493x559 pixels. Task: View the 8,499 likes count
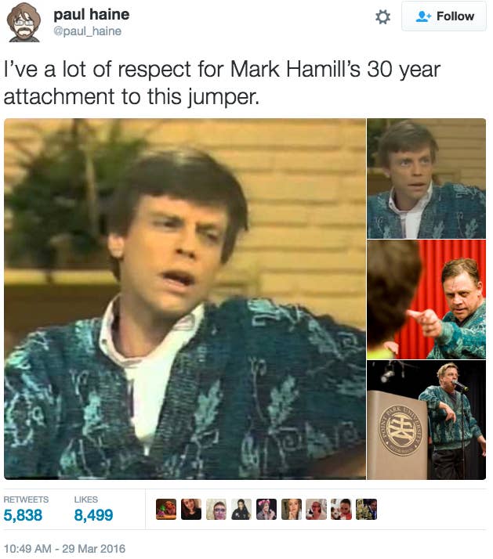coord(93,515)
